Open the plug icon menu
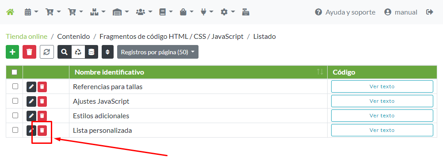This screenshot has width=443, height=165. tap(207, 12)
